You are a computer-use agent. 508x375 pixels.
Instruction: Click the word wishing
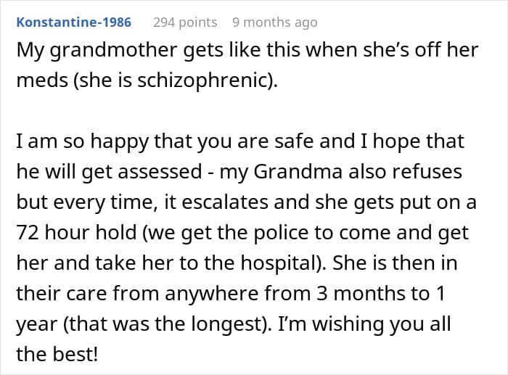pos(348,324)
